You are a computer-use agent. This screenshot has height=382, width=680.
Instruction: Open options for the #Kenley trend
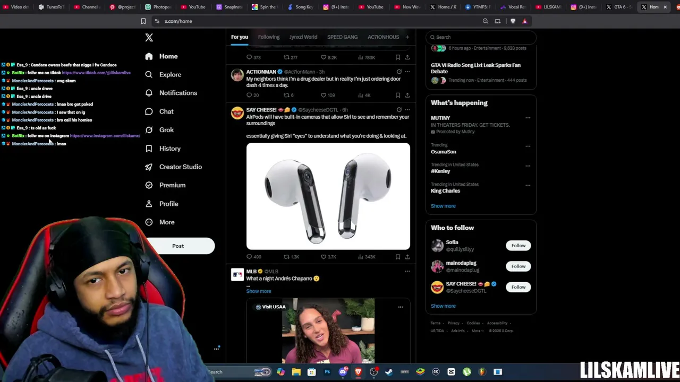pyautogui.click(x=528, y=166)
